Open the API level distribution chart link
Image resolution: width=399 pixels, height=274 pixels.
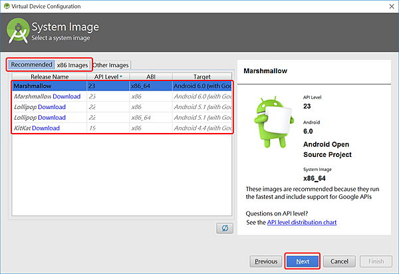[301, 222]
